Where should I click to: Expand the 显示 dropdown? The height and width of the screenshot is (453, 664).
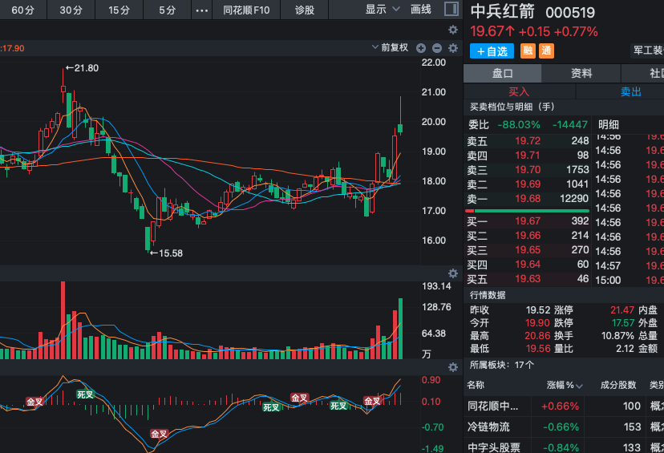(x=382, y=10)
